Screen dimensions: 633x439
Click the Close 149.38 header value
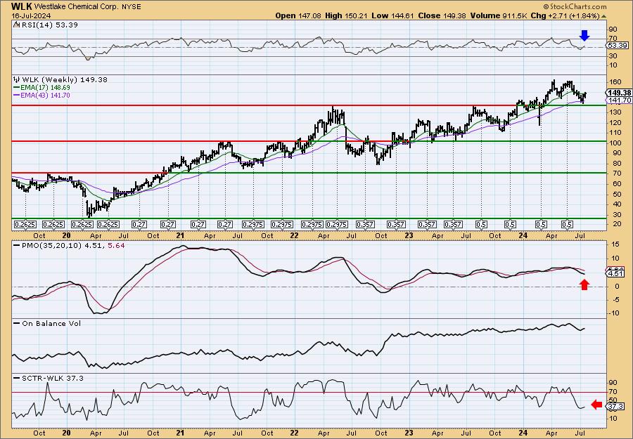tap(442, 15)
